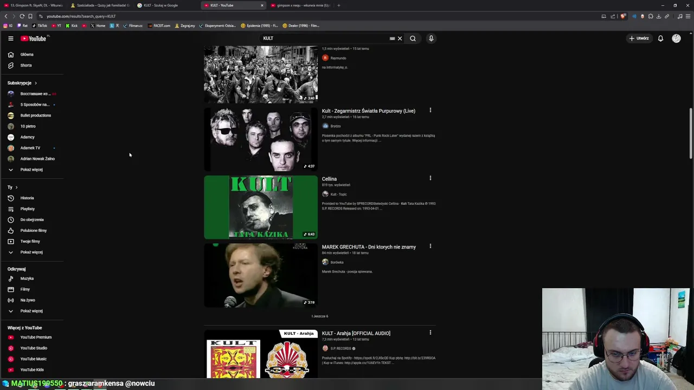Image resolution: width=694 pixels, height=390 pixels.
Task: Expand Odkrywaj section's Pokaż więcej
Action: [31, 311]
